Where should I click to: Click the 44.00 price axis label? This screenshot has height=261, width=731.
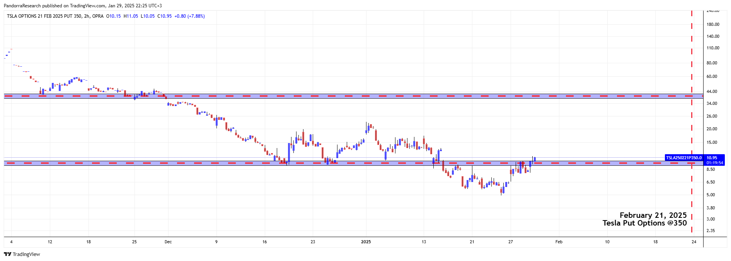click(x=712, y=91)
